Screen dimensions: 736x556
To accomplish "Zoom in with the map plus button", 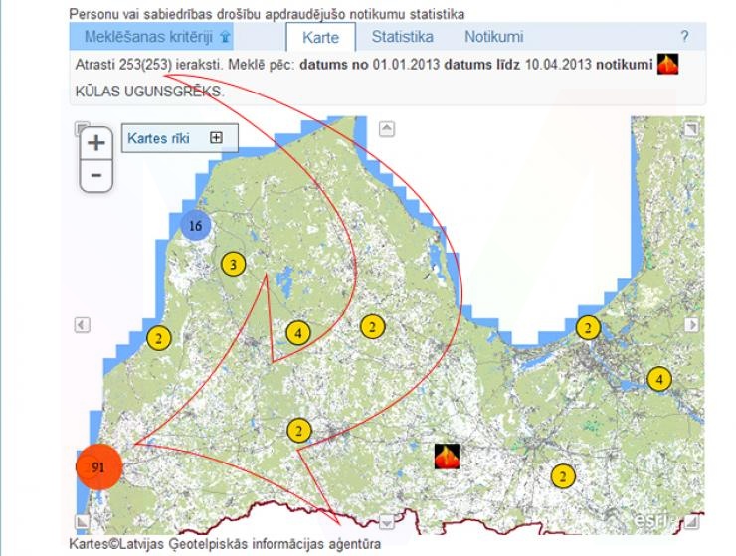I will coord(95,142).
